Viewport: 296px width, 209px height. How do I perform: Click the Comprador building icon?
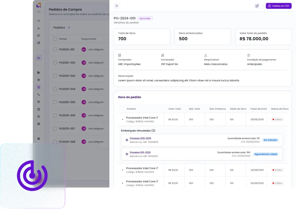tap(119, 55)
